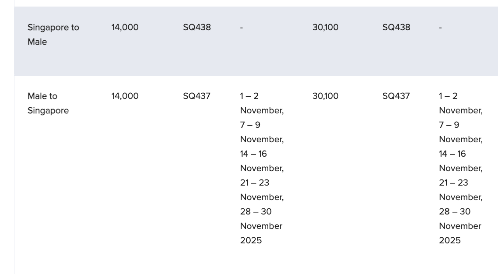Click the dash following the 30,100-mile SQ438
Image resolution: width=498 pixels, height=274 pixels.
pyautogui.click(x=441, y=28)
